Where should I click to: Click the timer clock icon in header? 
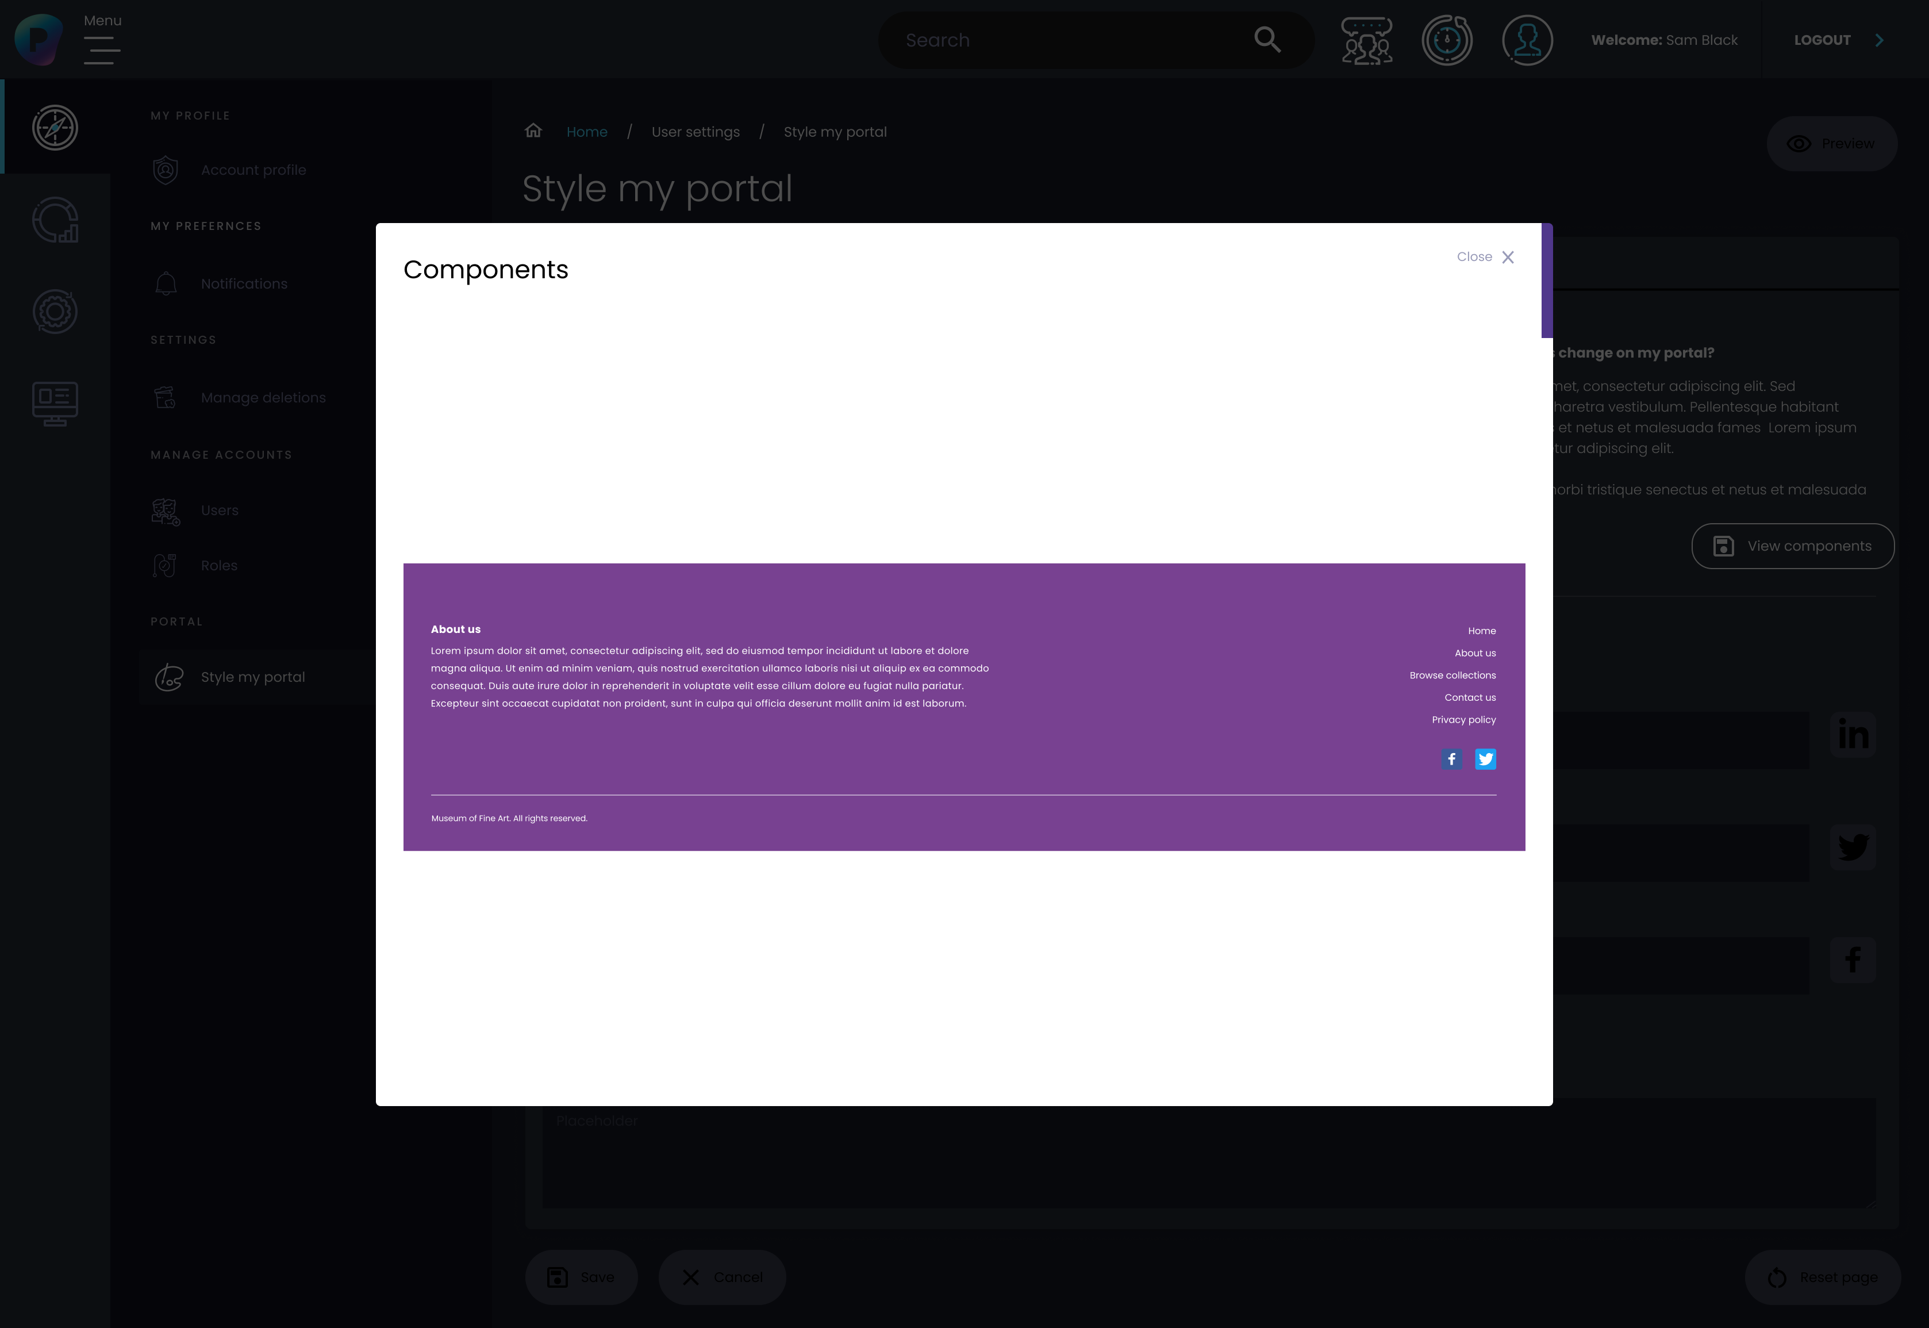1447,40
